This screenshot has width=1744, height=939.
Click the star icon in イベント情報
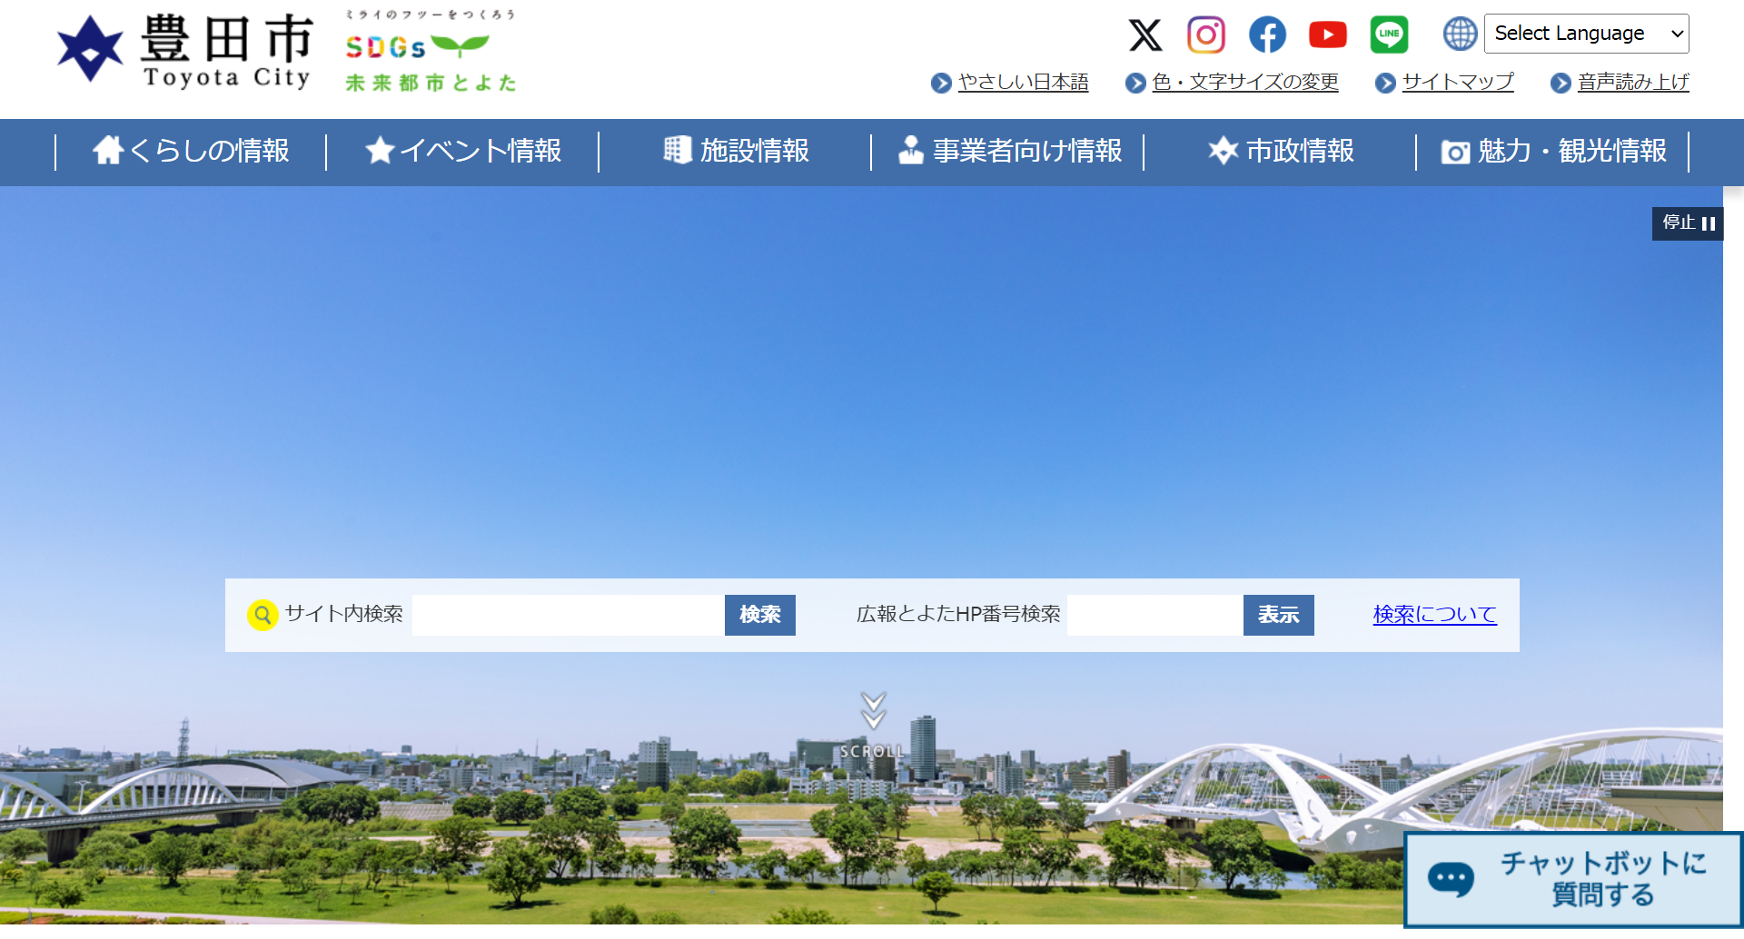pos(380,150)
